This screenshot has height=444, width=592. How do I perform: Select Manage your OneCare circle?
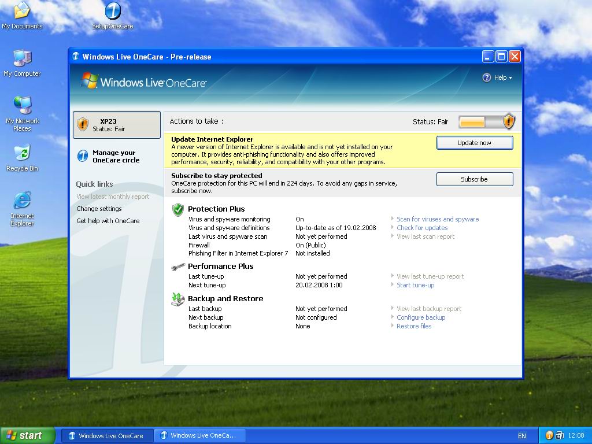pyautogui.click(x=116, y=156)
